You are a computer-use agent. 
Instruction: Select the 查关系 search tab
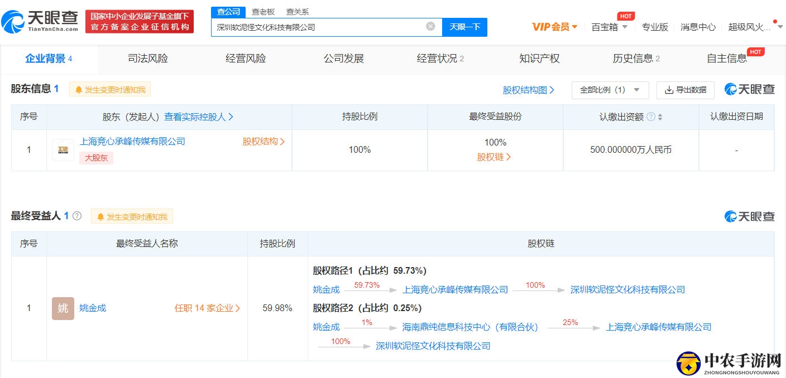(x=298, y=12)
